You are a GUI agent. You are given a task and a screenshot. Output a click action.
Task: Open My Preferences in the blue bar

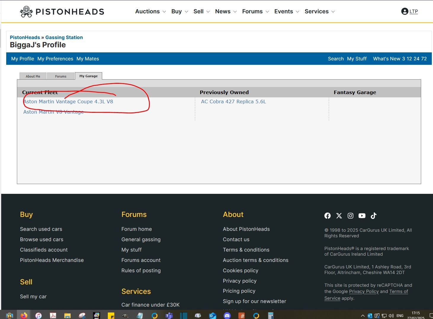coord(55,59)
